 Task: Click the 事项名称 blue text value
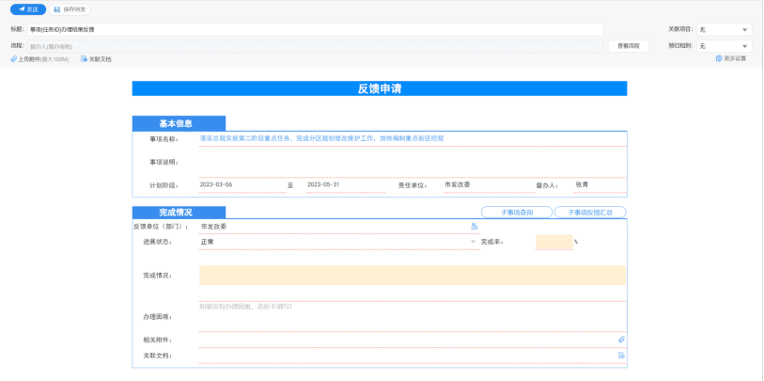coord(321,138)
